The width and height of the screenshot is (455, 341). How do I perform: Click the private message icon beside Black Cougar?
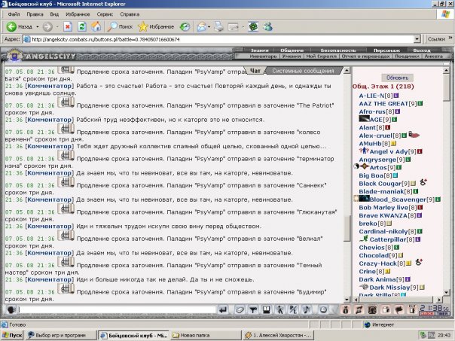(423, 182)
